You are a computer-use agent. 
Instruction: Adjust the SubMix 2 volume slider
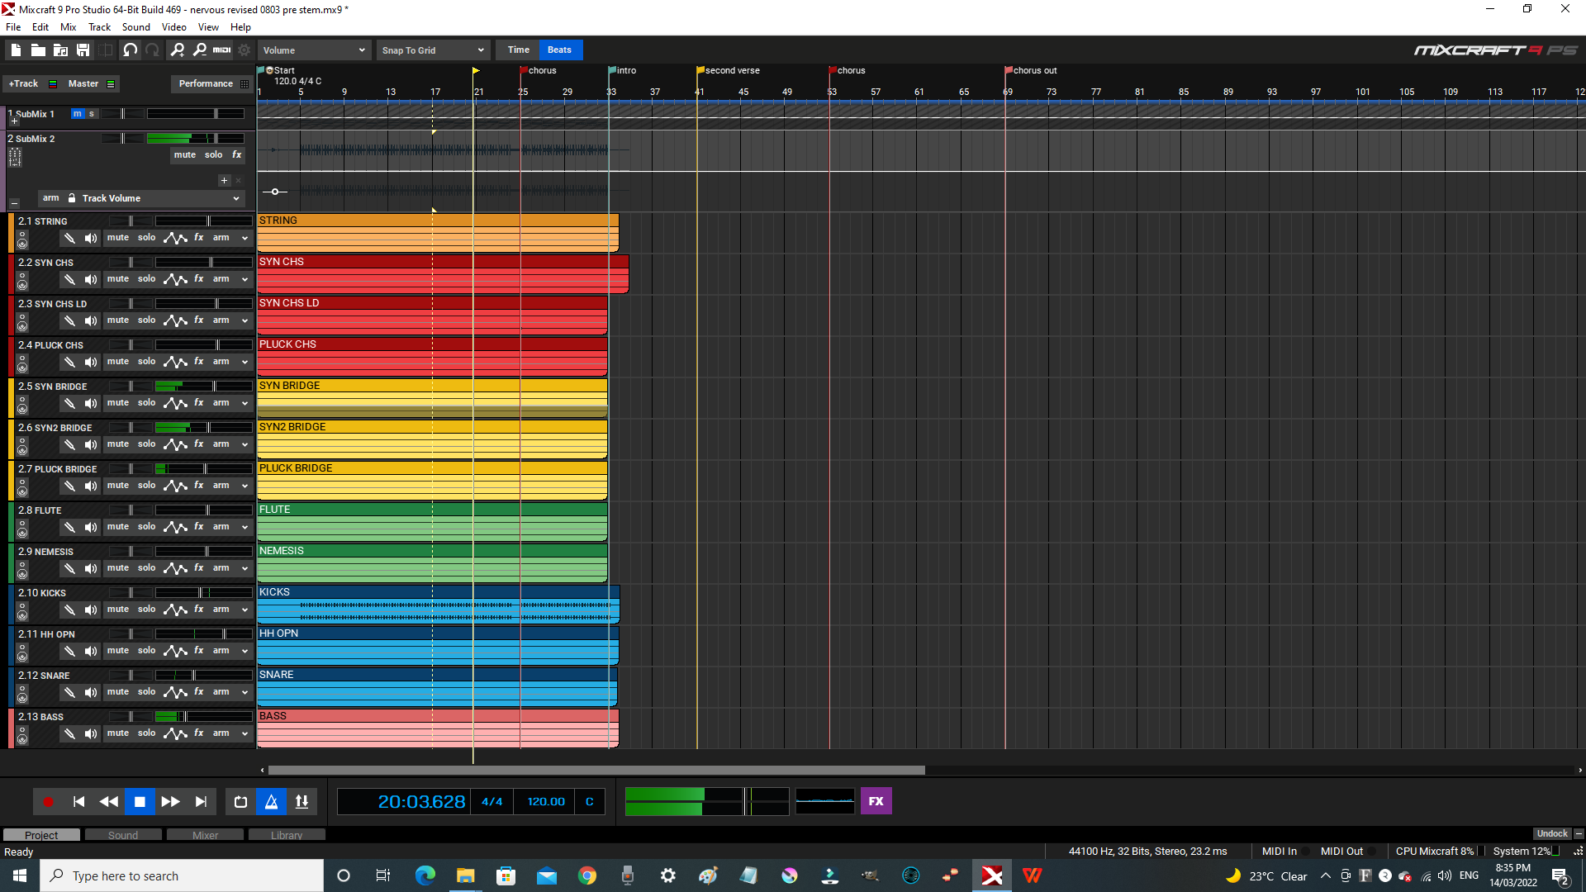coord(196,139)
